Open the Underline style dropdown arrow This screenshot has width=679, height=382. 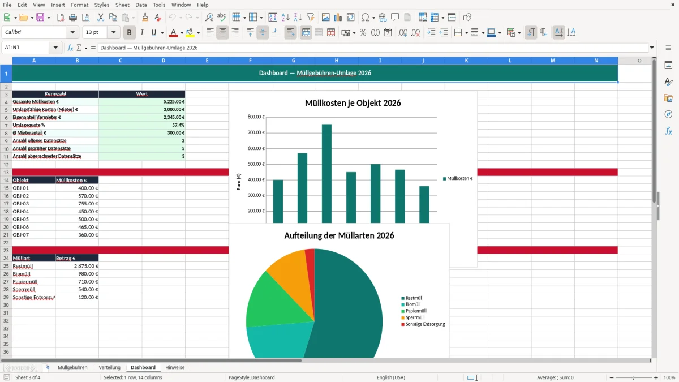162,33
